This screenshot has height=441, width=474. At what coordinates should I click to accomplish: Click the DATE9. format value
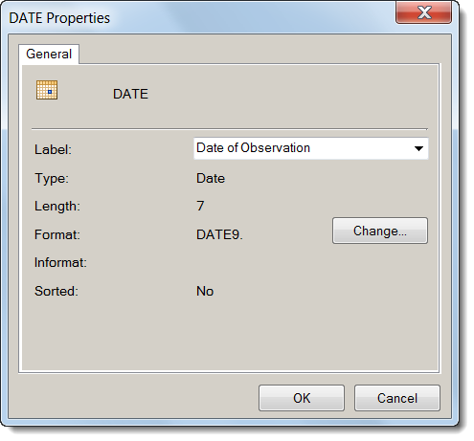coord(219,235)
